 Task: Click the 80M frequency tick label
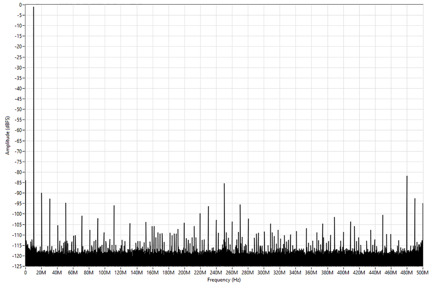click(89, 273)
